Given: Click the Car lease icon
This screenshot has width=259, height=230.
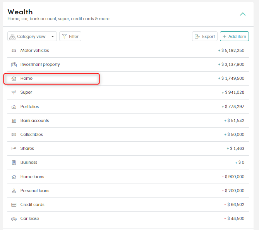Looking at the screenshot, I should 14,219.
